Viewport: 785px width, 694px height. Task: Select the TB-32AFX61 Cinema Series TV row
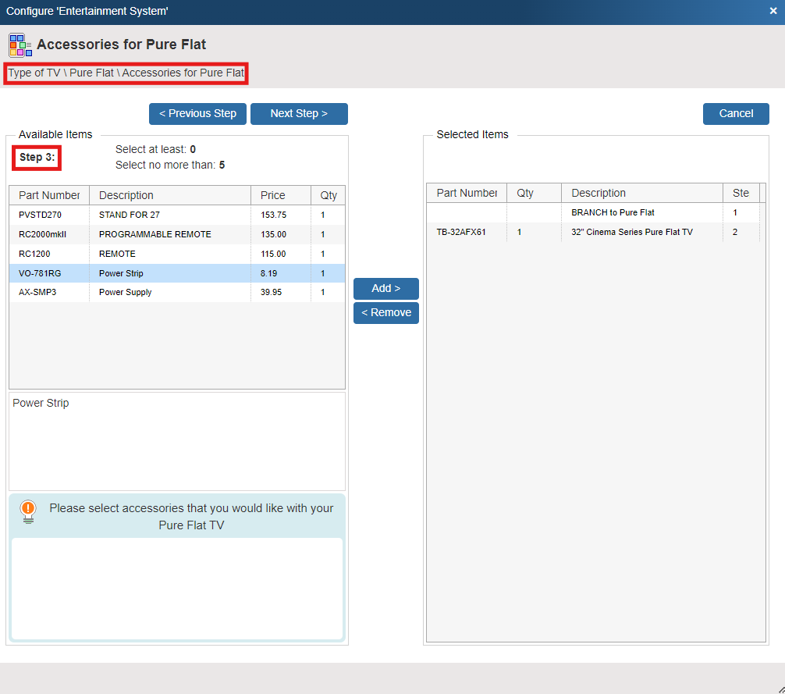[x=593, y=232]
